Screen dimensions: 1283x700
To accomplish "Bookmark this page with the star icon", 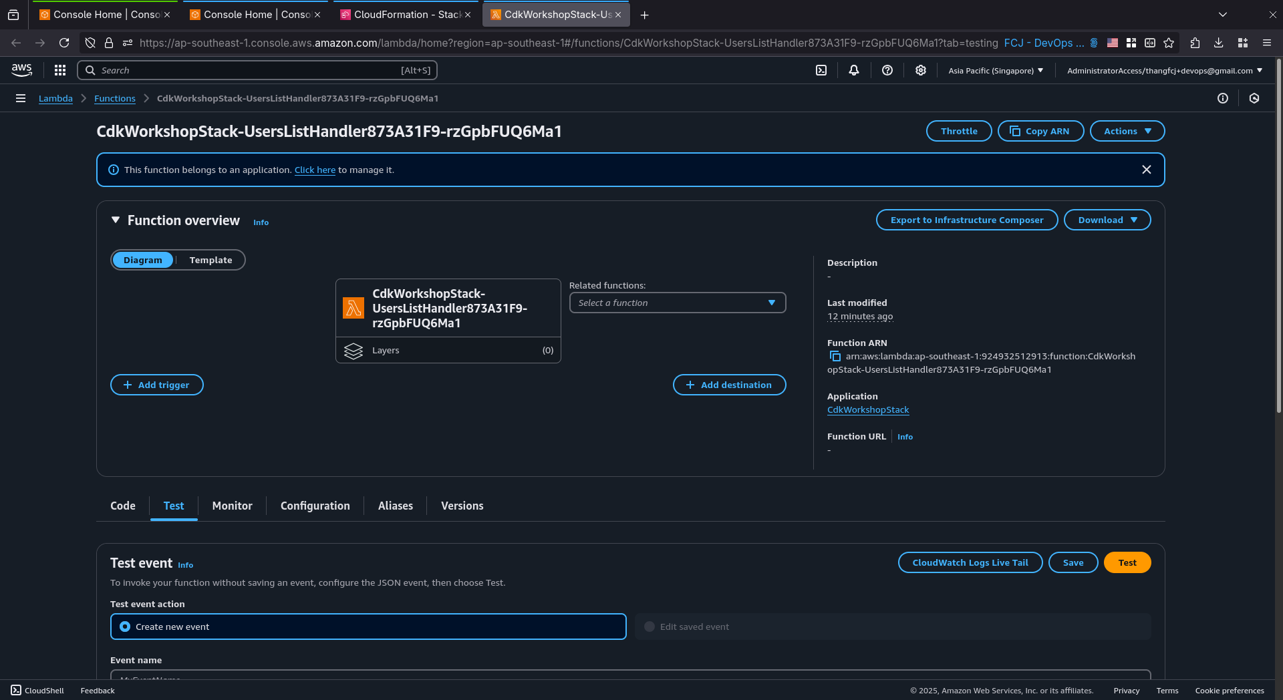I will [x=1169, y=43].
